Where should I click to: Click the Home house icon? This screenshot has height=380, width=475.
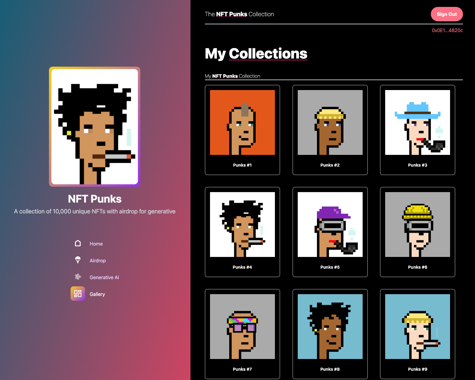78,243
